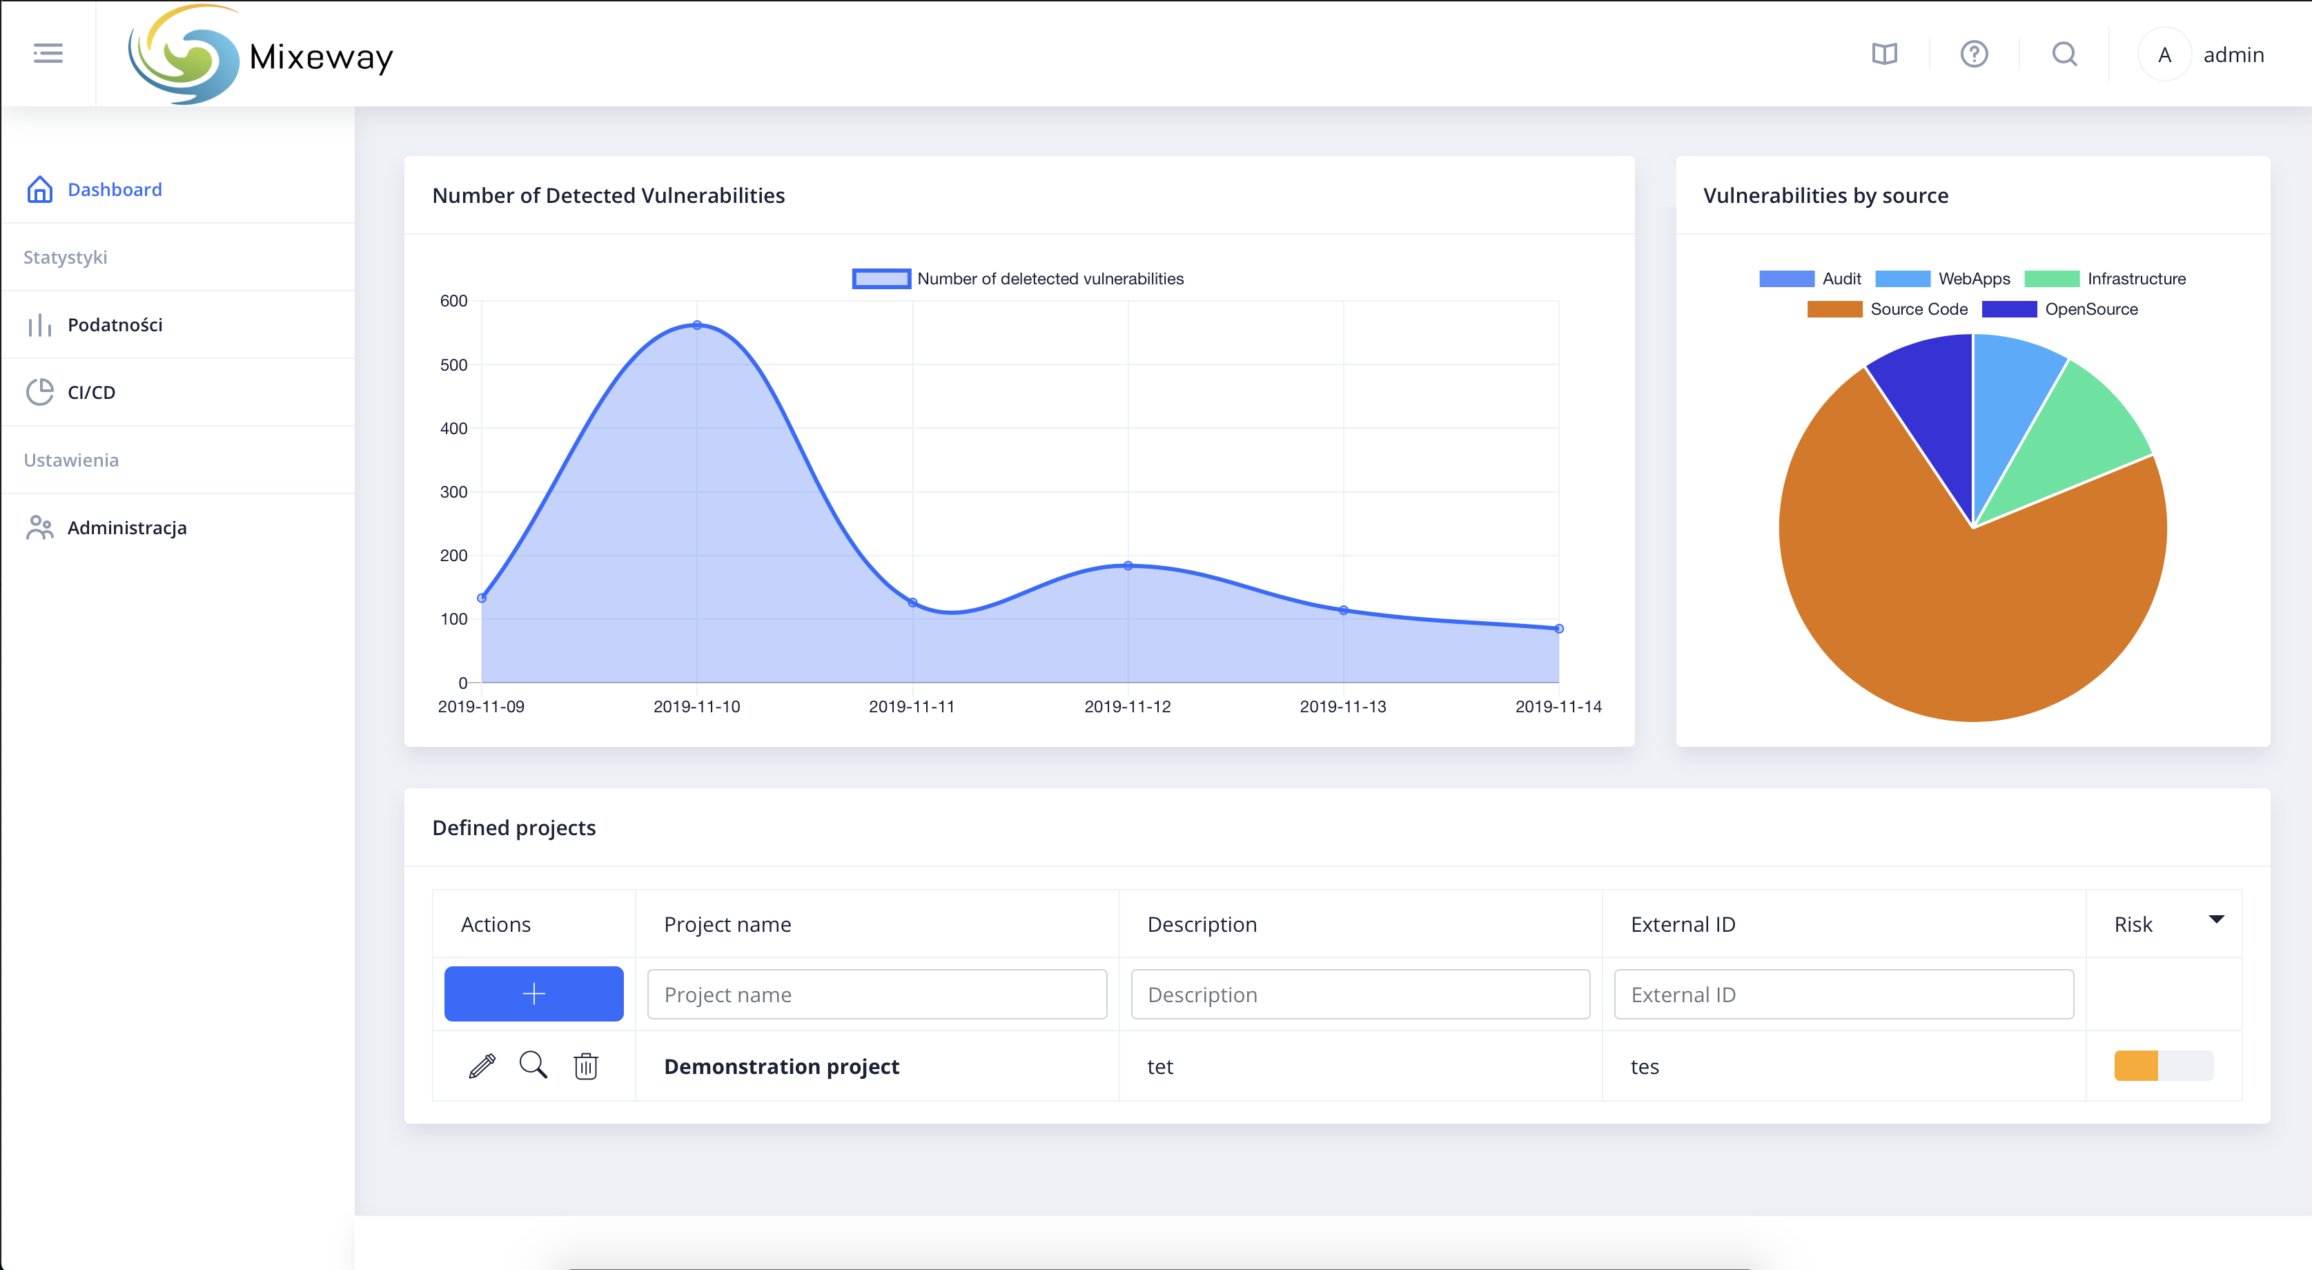Collapse sidebar with hamburger menu icon

pos(48,54)
